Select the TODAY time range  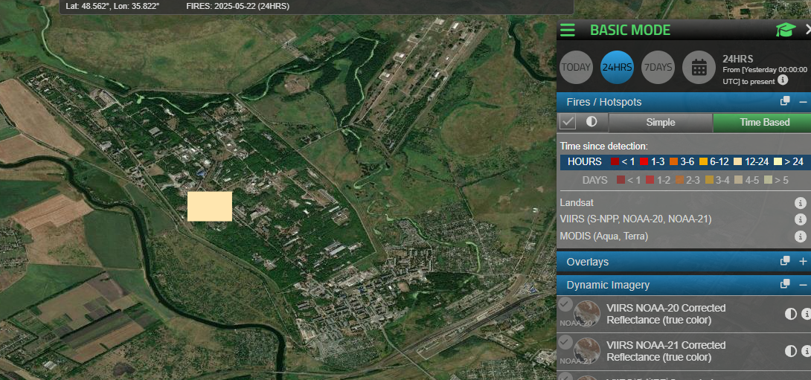[576, 67]
